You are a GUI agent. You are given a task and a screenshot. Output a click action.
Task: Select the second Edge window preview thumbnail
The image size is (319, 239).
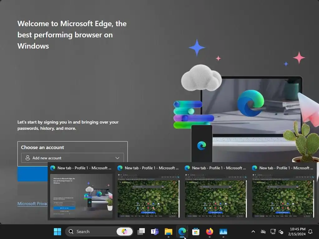pyautogui.click(x=149, y=196)
